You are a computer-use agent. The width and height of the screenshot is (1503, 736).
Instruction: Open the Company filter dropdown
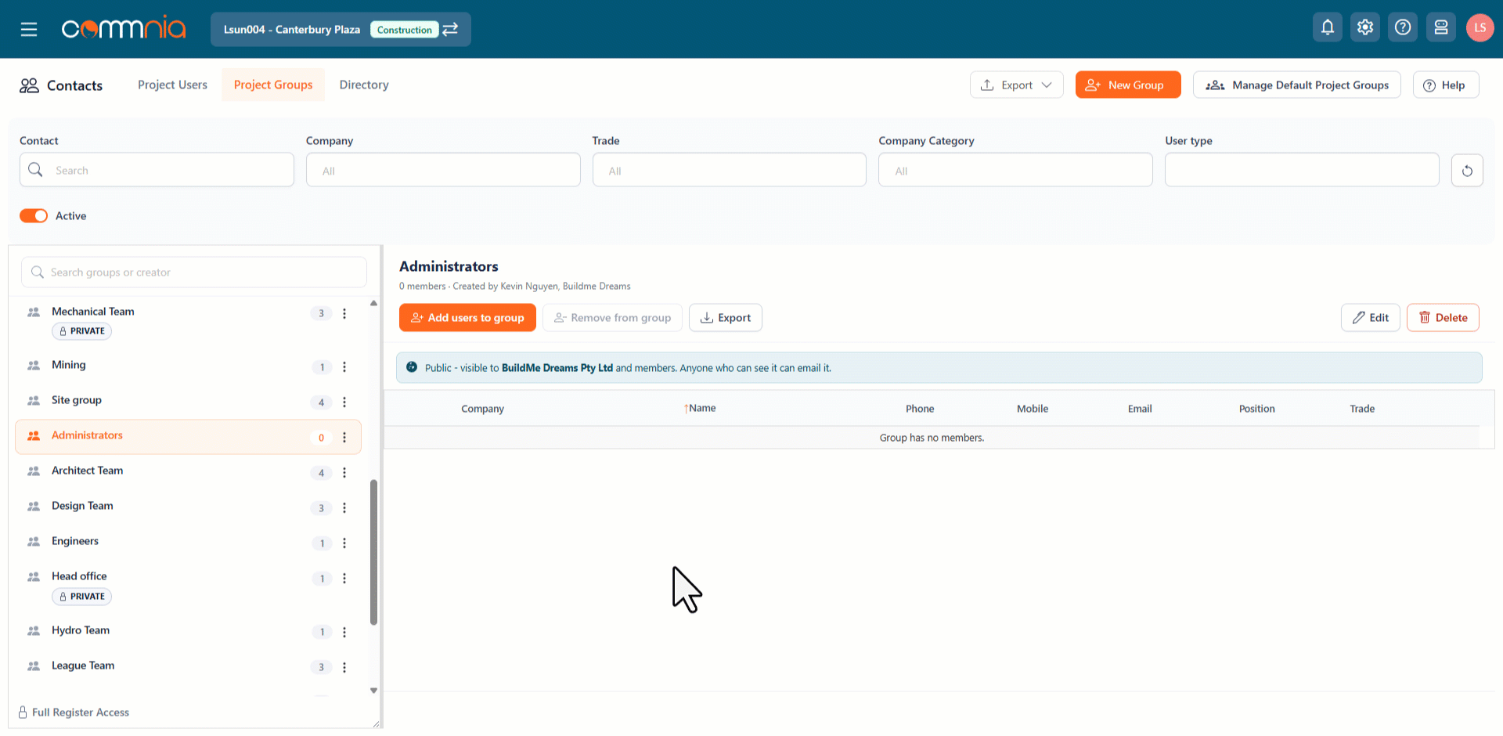(x=443, y=170)
